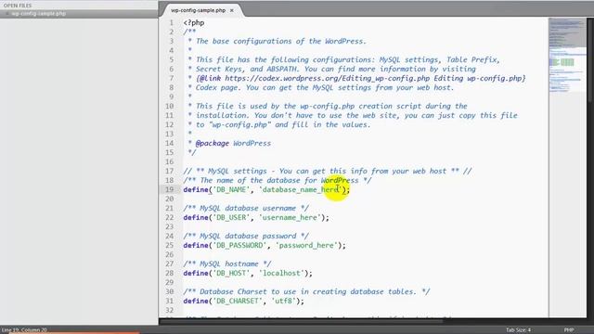
Task: Click the horizontal scrollbar below the code
Action: [301, 322]
